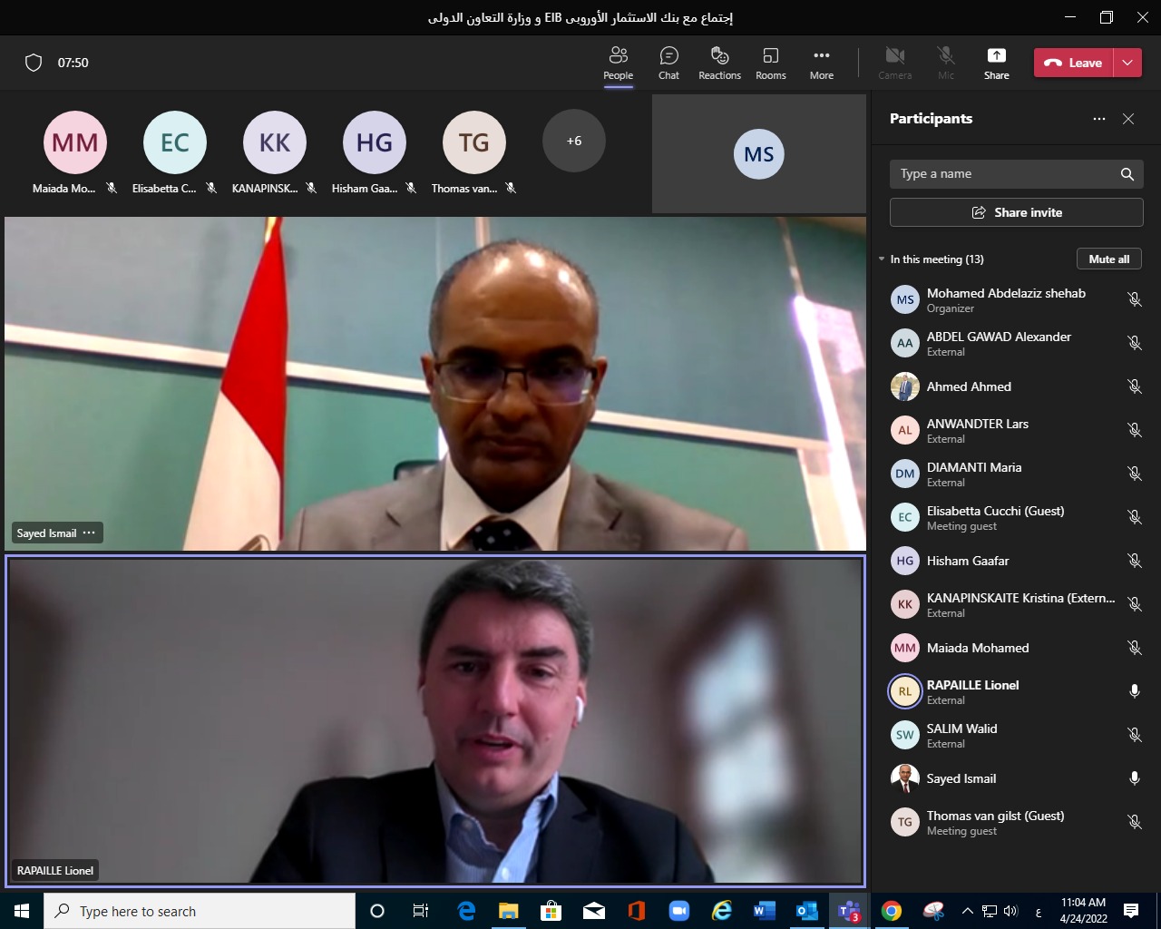Image resolution: width=1161 pixels, height=929 pixels.
Task: Mute RAPAILLE Lionel's microphone
Action: coord(1134,691)
